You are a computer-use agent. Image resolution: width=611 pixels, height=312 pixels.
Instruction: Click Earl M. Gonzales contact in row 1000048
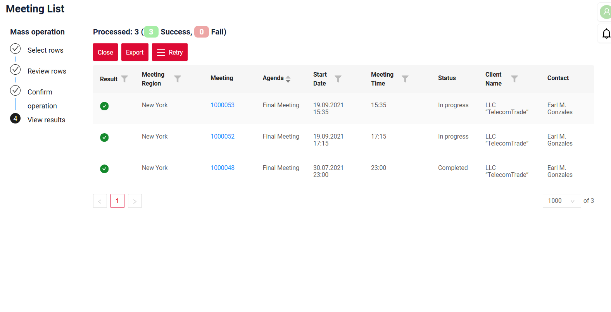pyautogui.click(x=560, y=171)
